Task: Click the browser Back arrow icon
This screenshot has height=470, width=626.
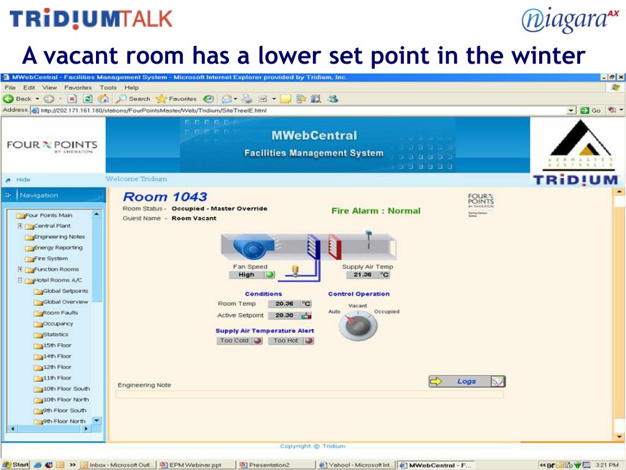Action: [9, 99]
